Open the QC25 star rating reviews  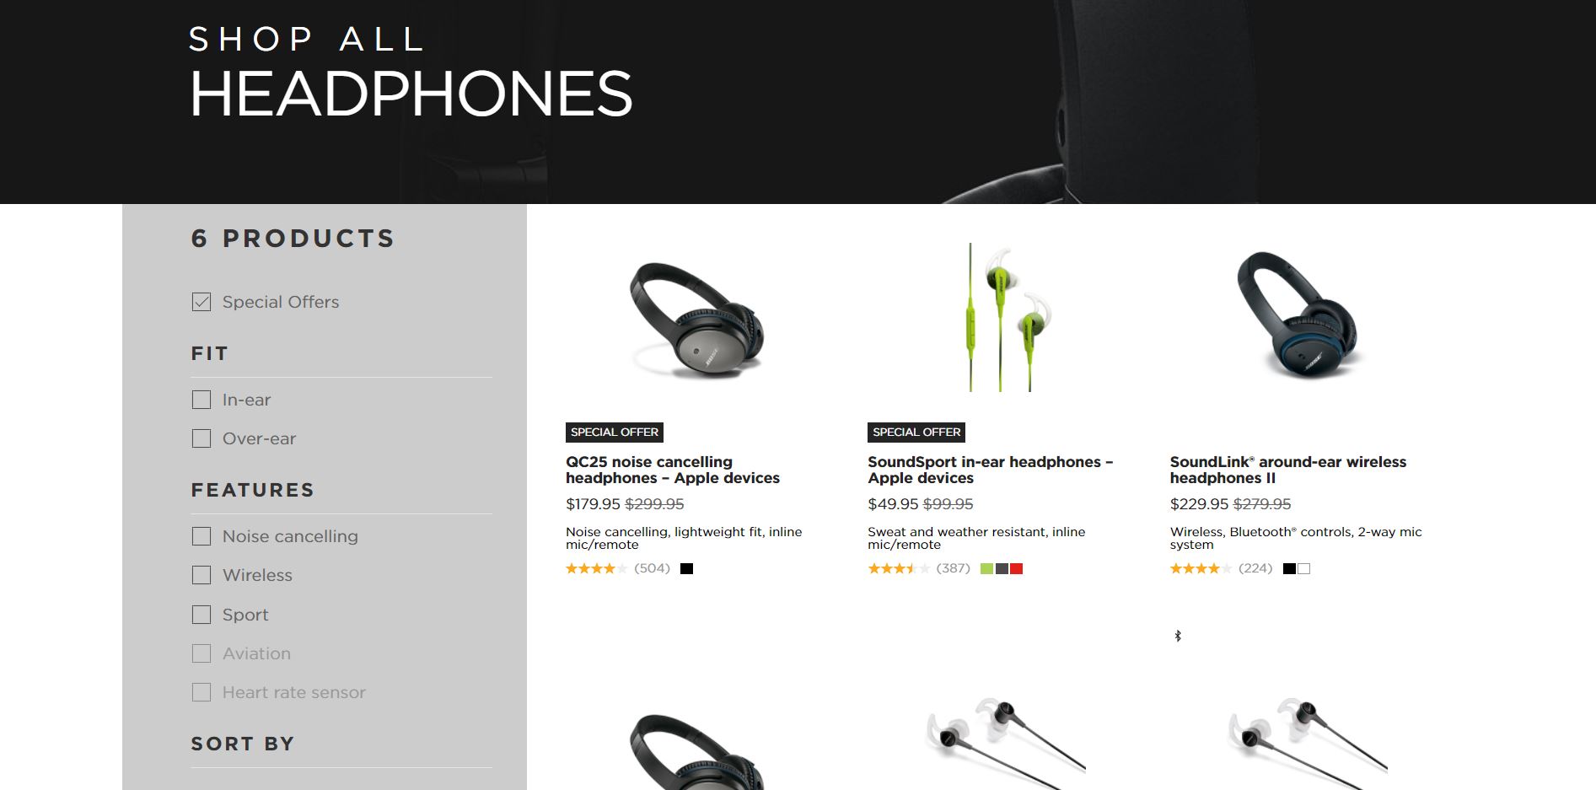pyautogui.click(x=618, y=568)
